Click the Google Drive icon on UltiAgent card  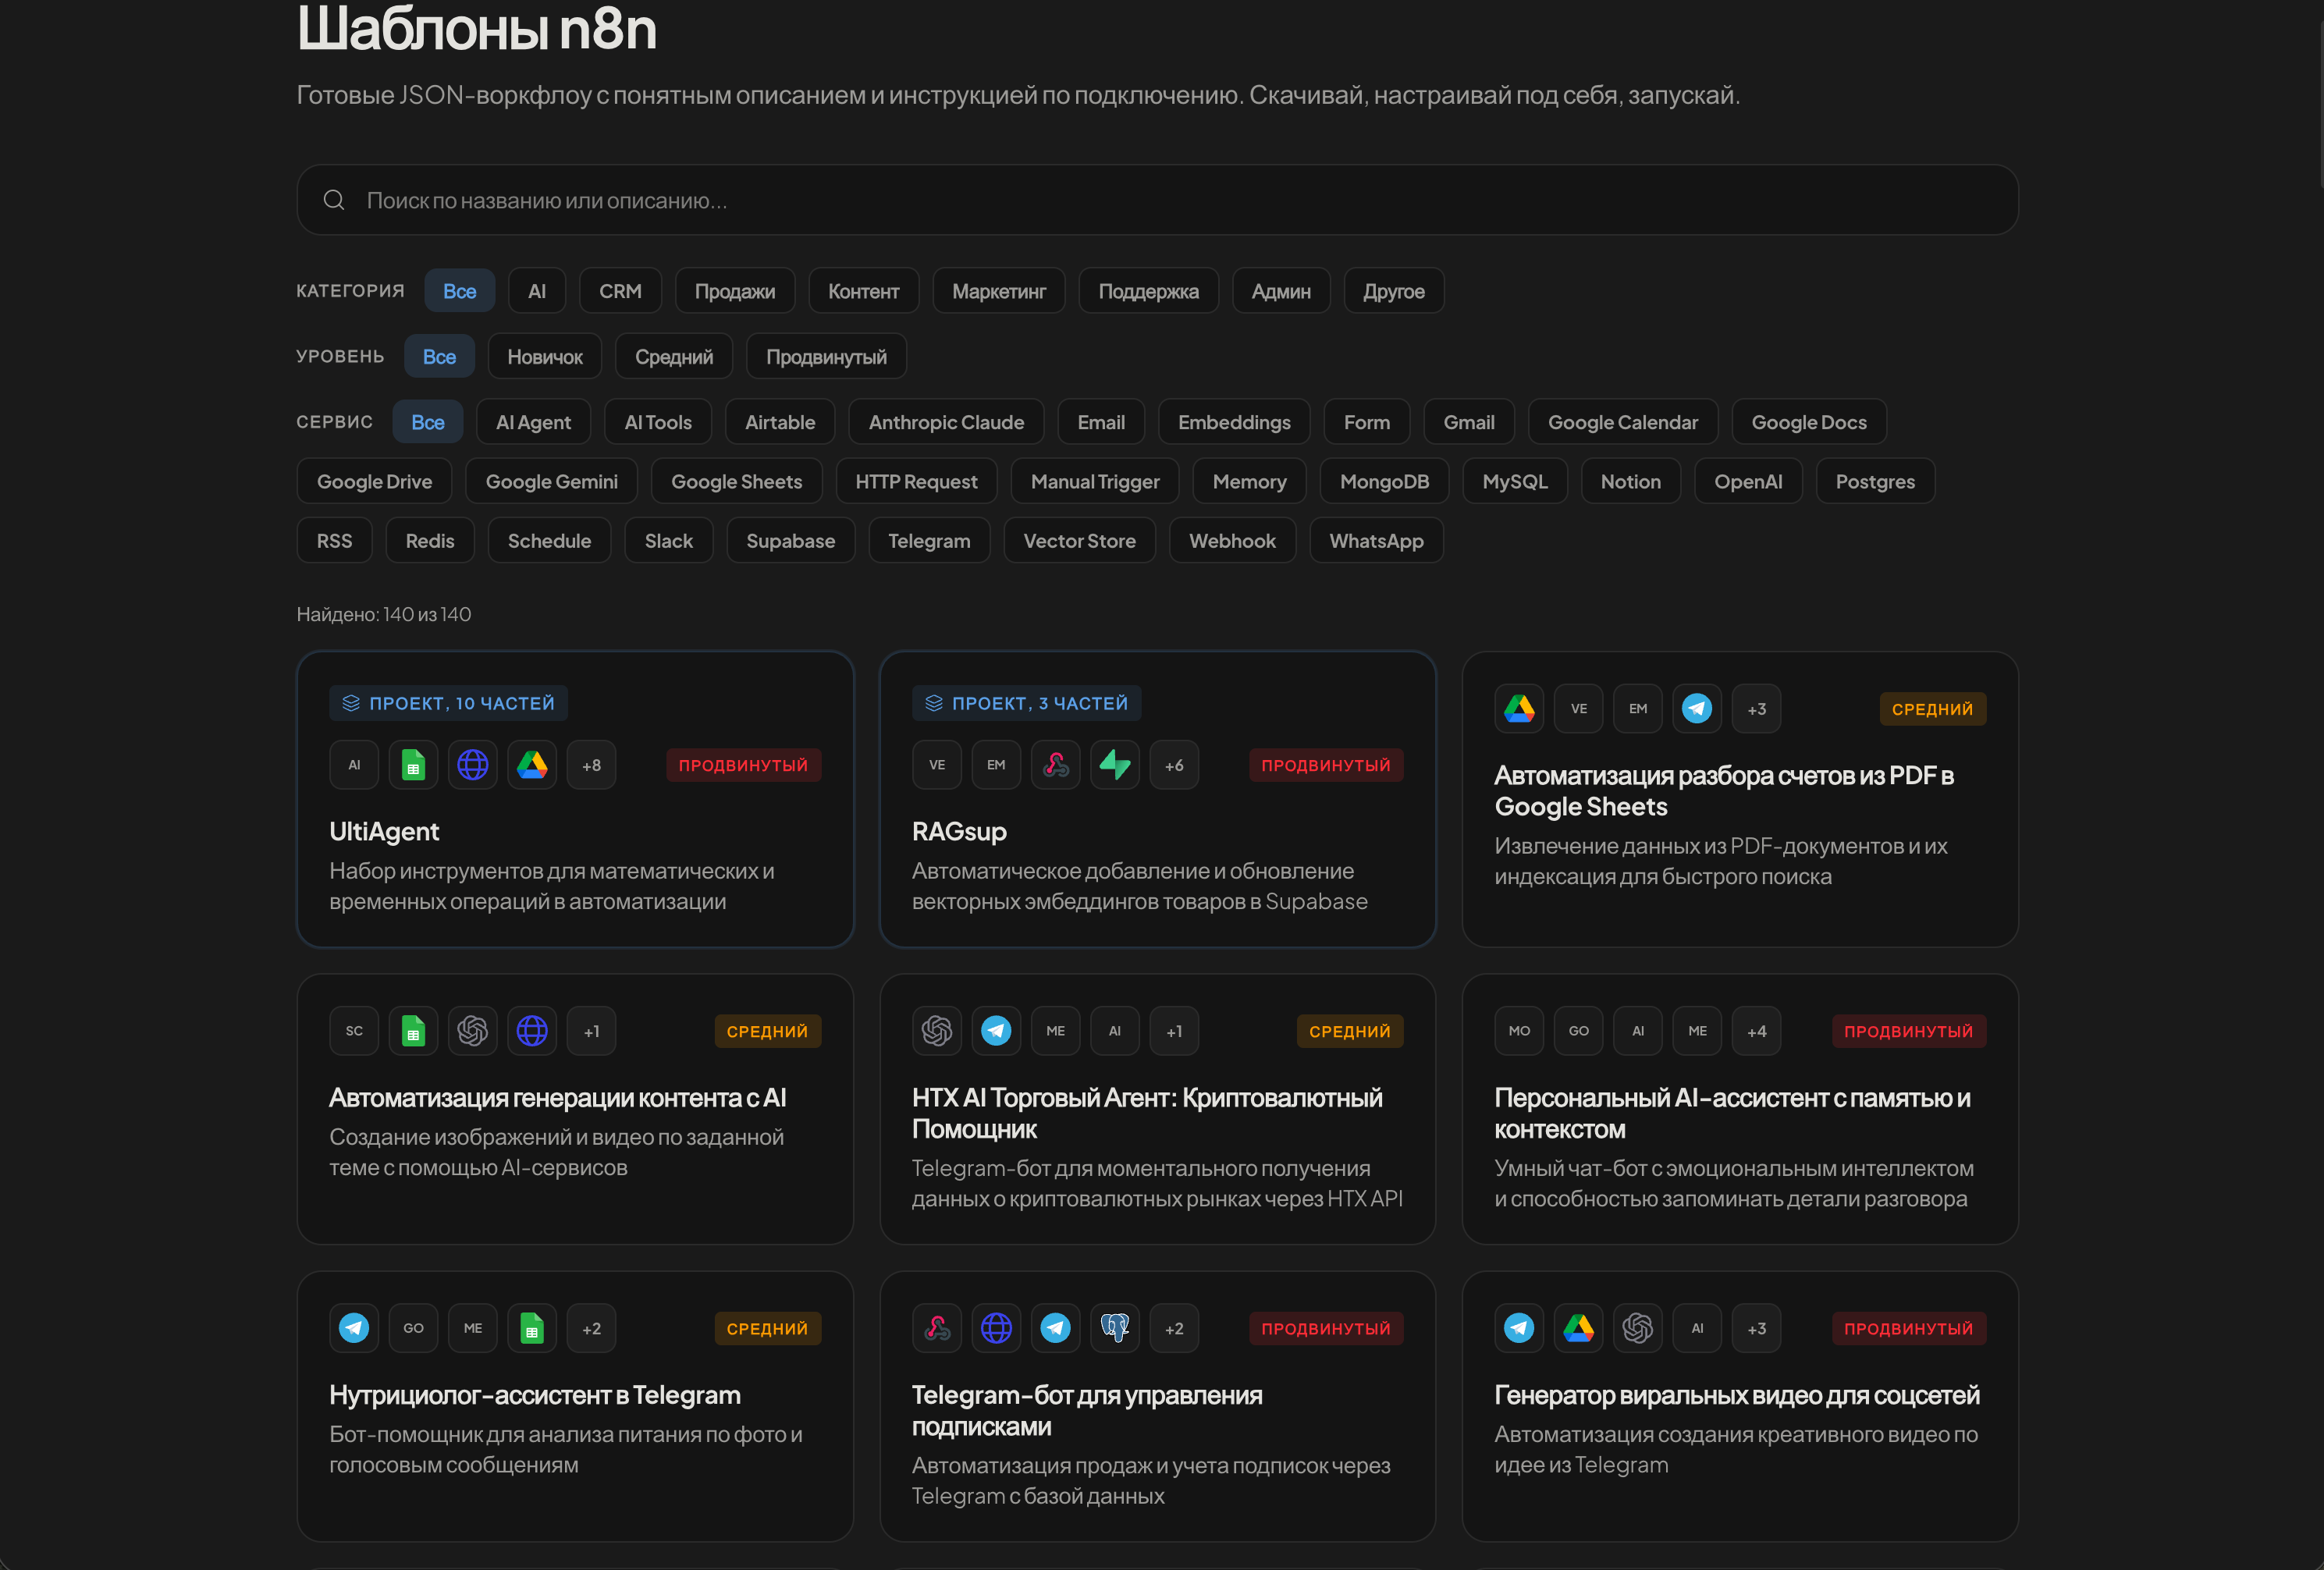532,765
